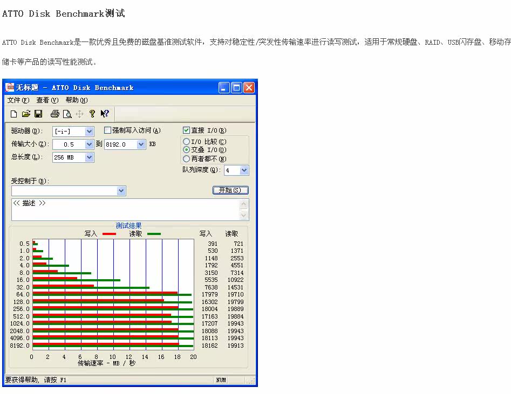
Task: Open the 帮助 menu
Action: 76,100
